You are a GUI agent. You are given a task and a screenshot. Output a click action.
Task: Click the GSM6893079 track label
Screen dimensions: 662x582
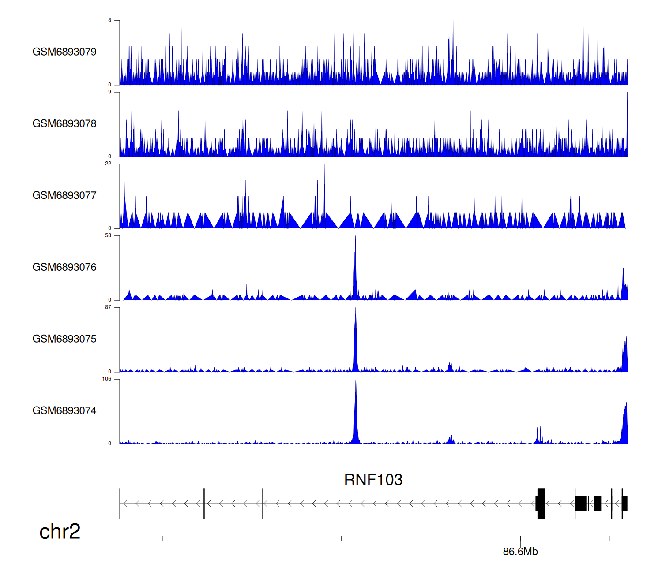(64, 52)
